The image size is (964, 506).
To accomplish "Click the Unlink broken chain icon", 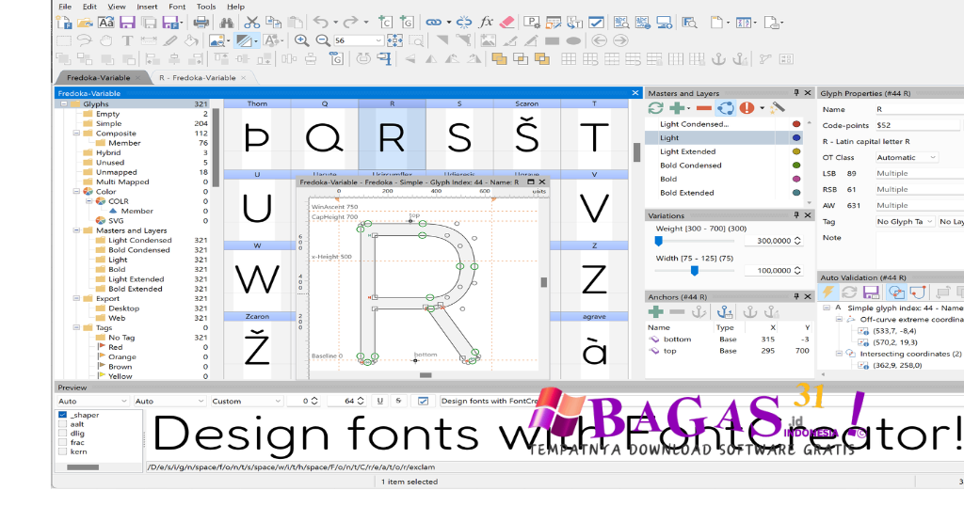I will point(464,23).
